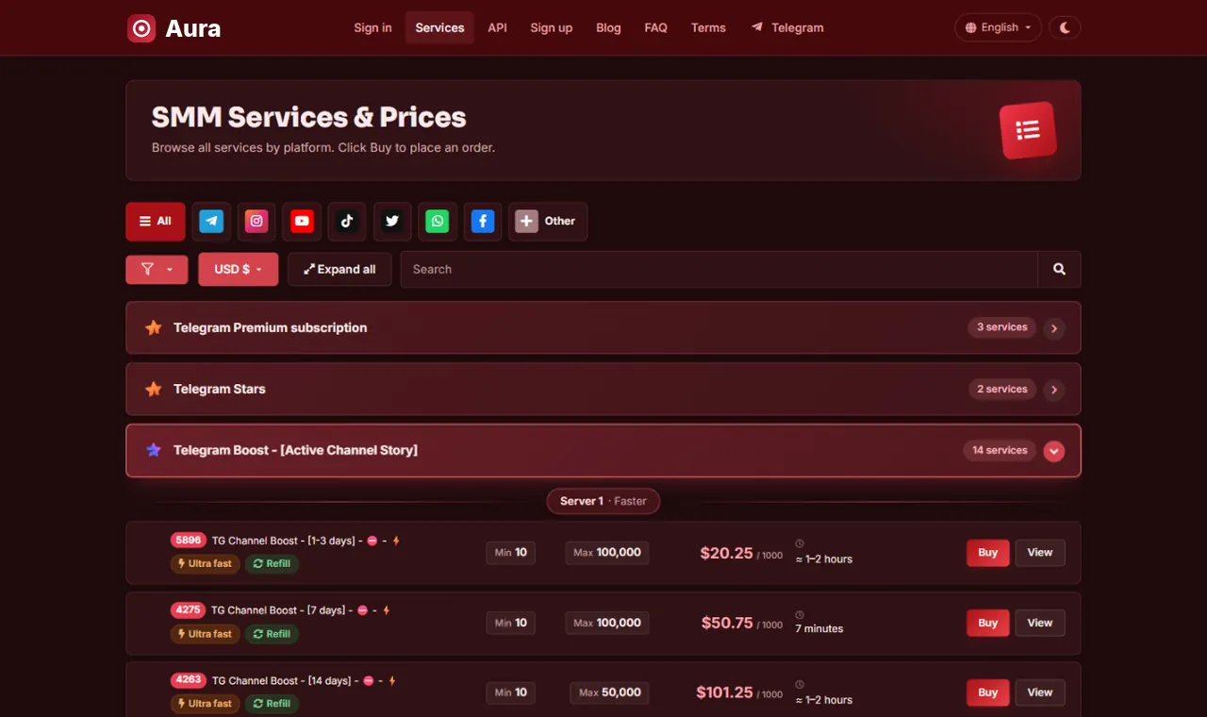Click the Server 1 Faster label
The image size is (1207, 717).
603,501
